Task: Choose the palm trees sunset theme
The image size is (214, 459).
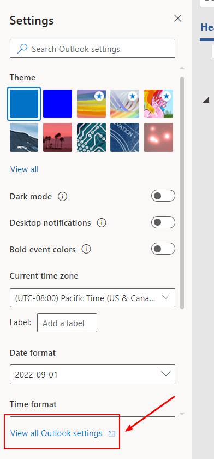Action: 57,137
